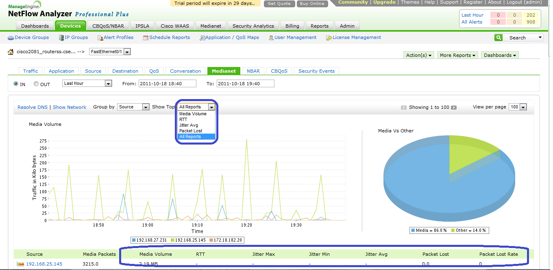The height and width of the screenshot is (270, 553).
Task: Expand the Dashboards dropdown button at right
Action: [500, 55]
